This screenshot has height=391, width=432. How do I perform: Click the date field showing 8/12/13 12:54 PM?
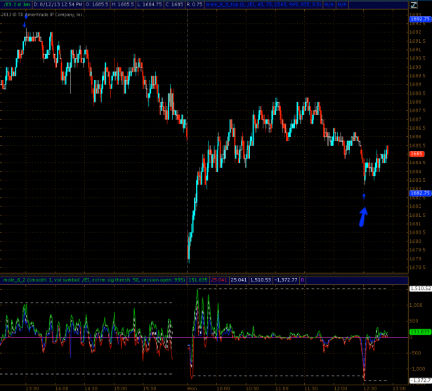[x=55, y=5]
